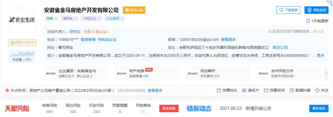The image size is (333, 117).
Task: Click 周边风险 count 100
Action: [73, 112]
